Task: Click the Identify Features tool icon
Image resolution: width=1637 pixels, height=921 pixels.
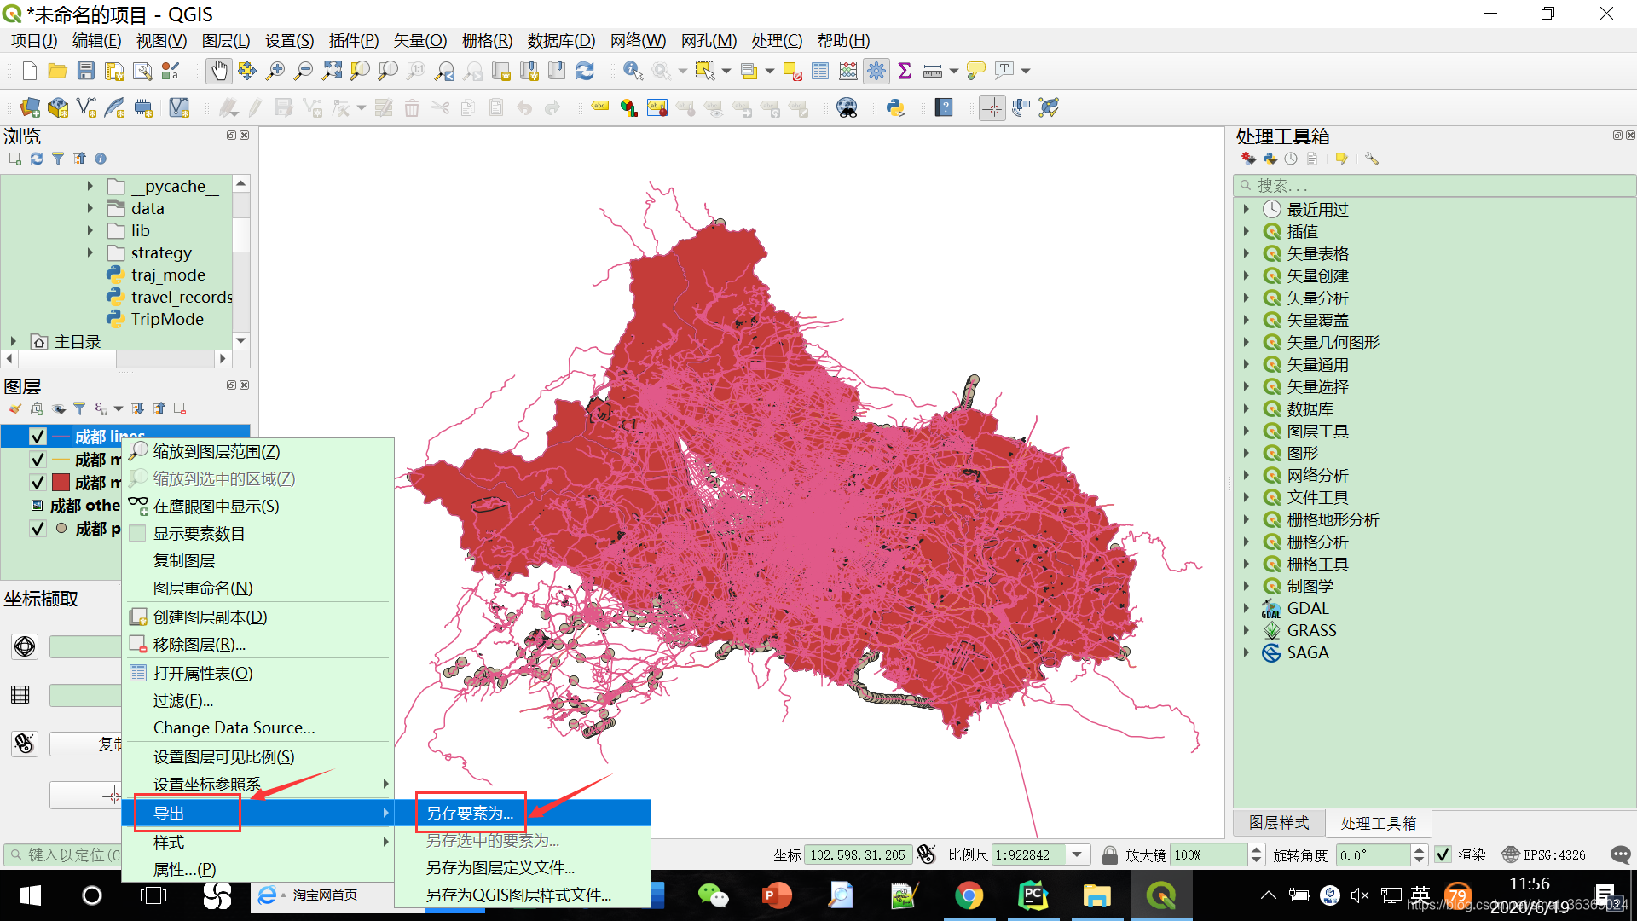Action: tap(632, 71)
